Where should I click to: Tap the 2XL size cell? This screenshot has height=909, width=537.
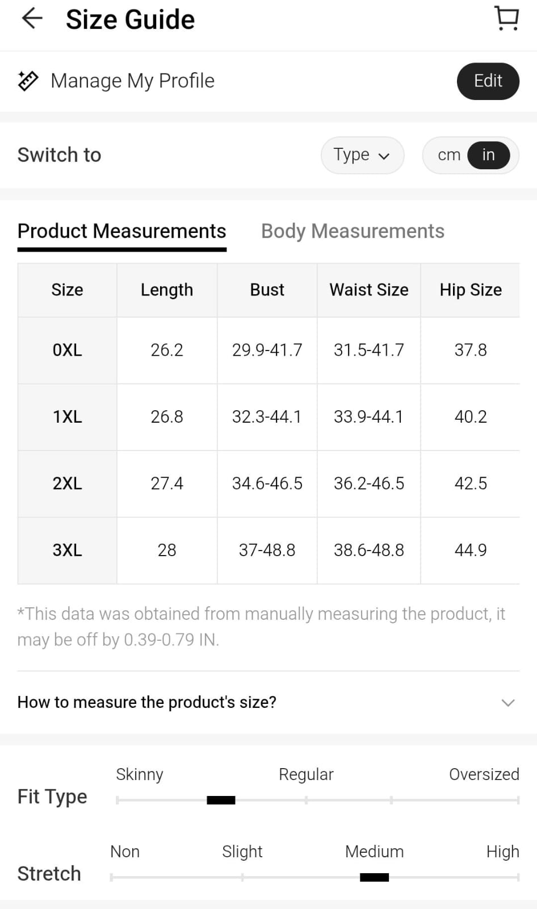67,483
